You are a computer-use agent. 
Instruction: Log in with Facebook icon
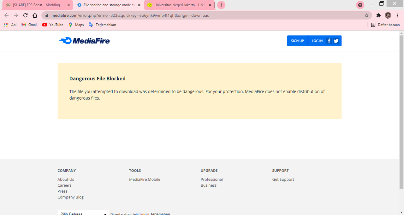point(329,41)
